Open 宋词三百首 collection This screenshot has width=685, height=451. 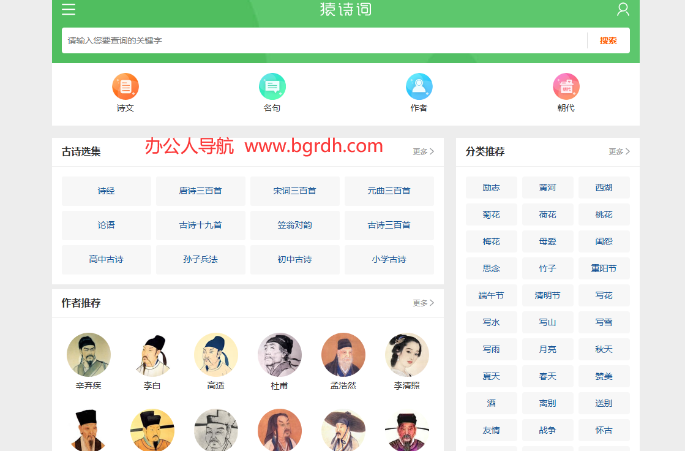(295, 191)
